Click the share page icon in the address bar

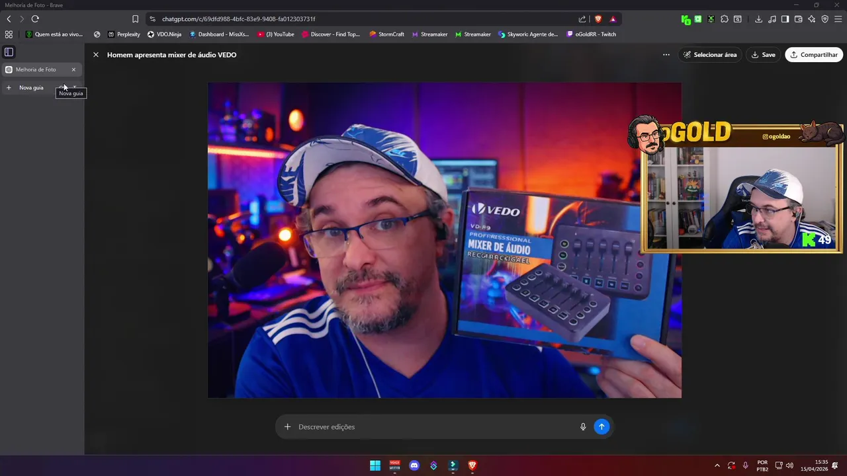582,19
